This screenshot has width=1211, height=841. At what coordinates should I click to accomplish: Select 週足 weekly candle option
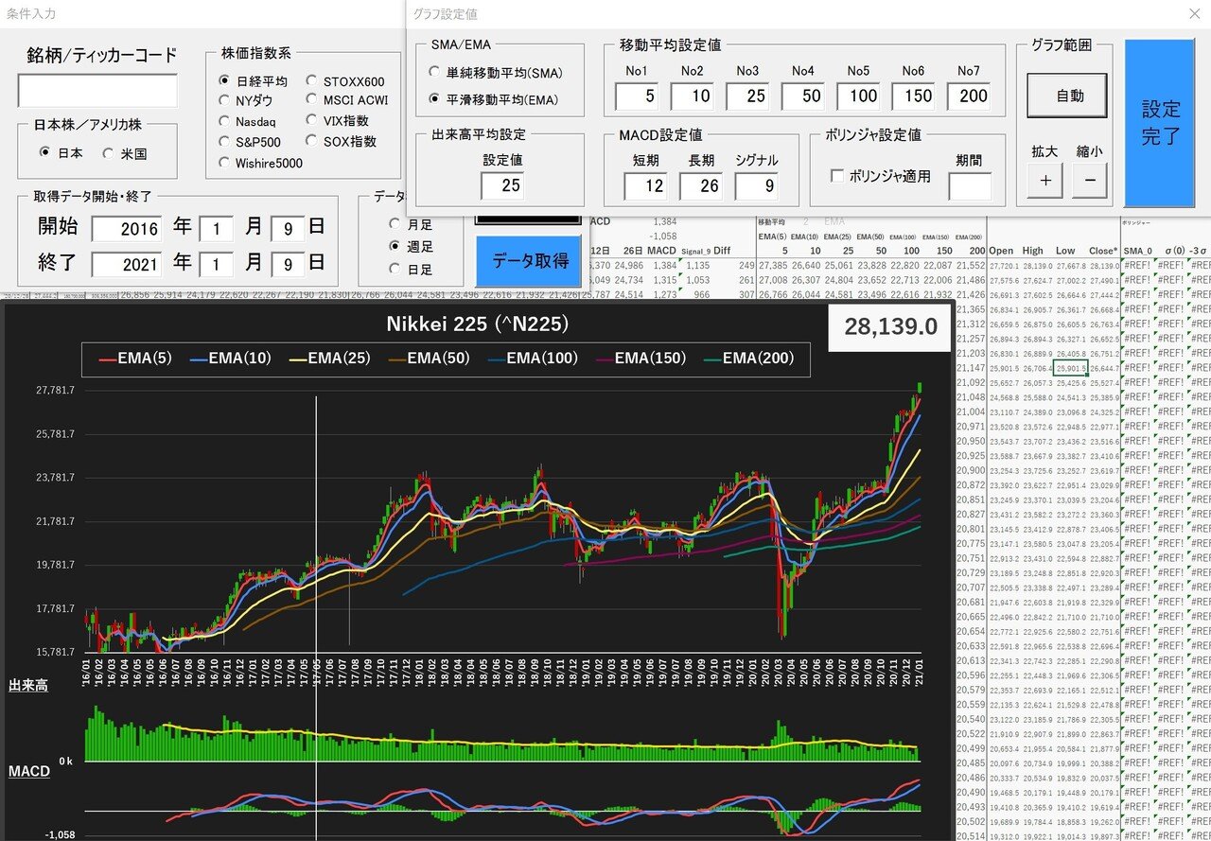(x=395, y=246)
